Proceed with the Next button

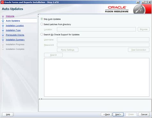(118, 114)
